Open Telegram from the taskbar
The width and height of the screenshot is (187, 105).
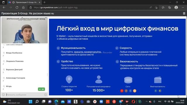pyautogui.click(x=121, y=102)
